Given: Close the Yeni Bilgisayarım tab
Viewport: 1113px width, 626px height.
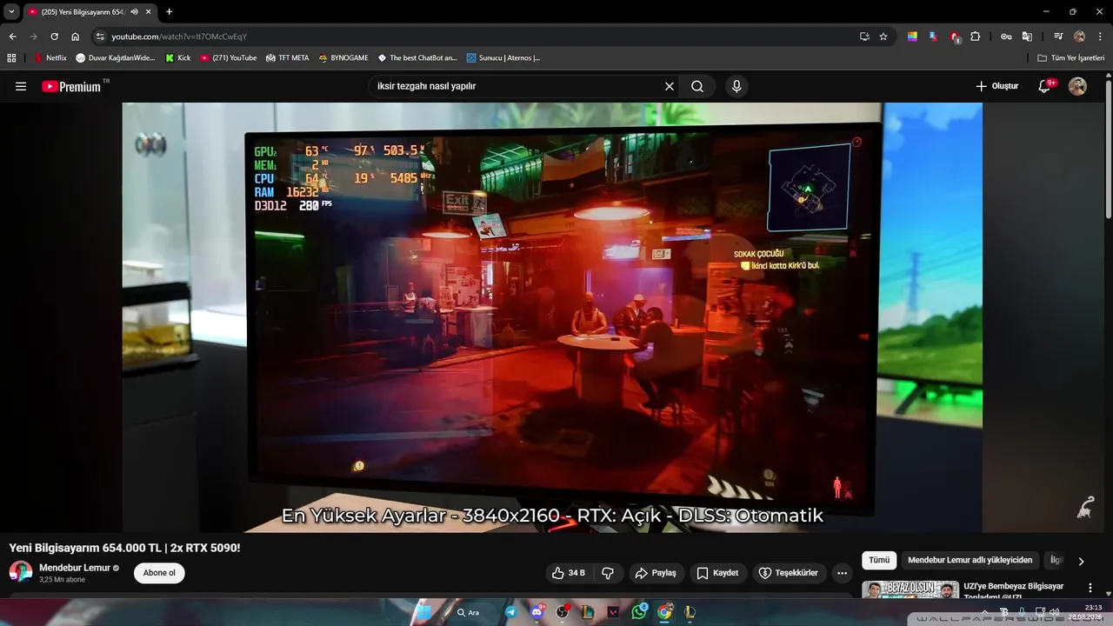Looking at the screenshot, I should 149,12.
